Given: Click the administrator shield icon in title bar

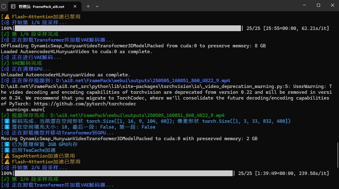Looking at the screenshot, I should (x=4, y=6).
